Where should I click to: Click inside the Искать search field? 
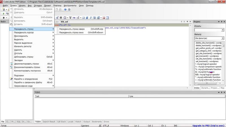[x=208, y=30]
